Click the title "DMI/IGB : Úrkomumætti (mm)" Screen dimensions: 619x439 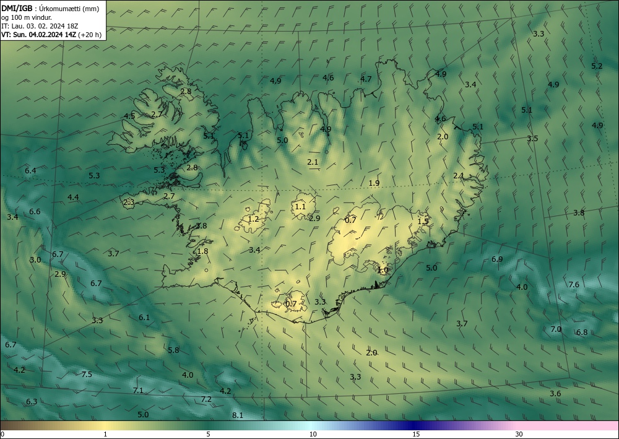[50, 9]
